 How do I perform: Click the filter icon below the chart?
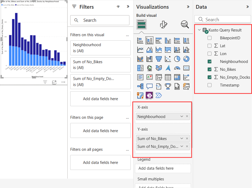[45, 82]
